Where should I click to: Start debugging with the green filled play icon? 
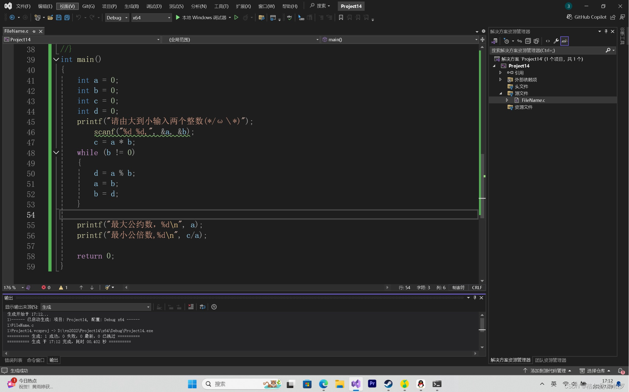(x=178, y=17)
